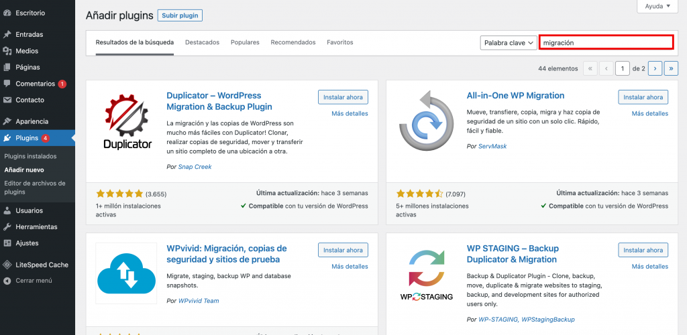Switch to the Populares tab
The image size is (687, 335).
(245, 42)
